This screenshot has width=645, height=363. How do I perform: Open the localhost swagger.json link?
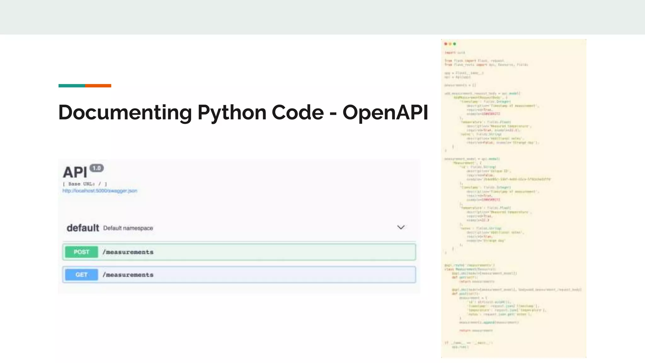point(100,191)
